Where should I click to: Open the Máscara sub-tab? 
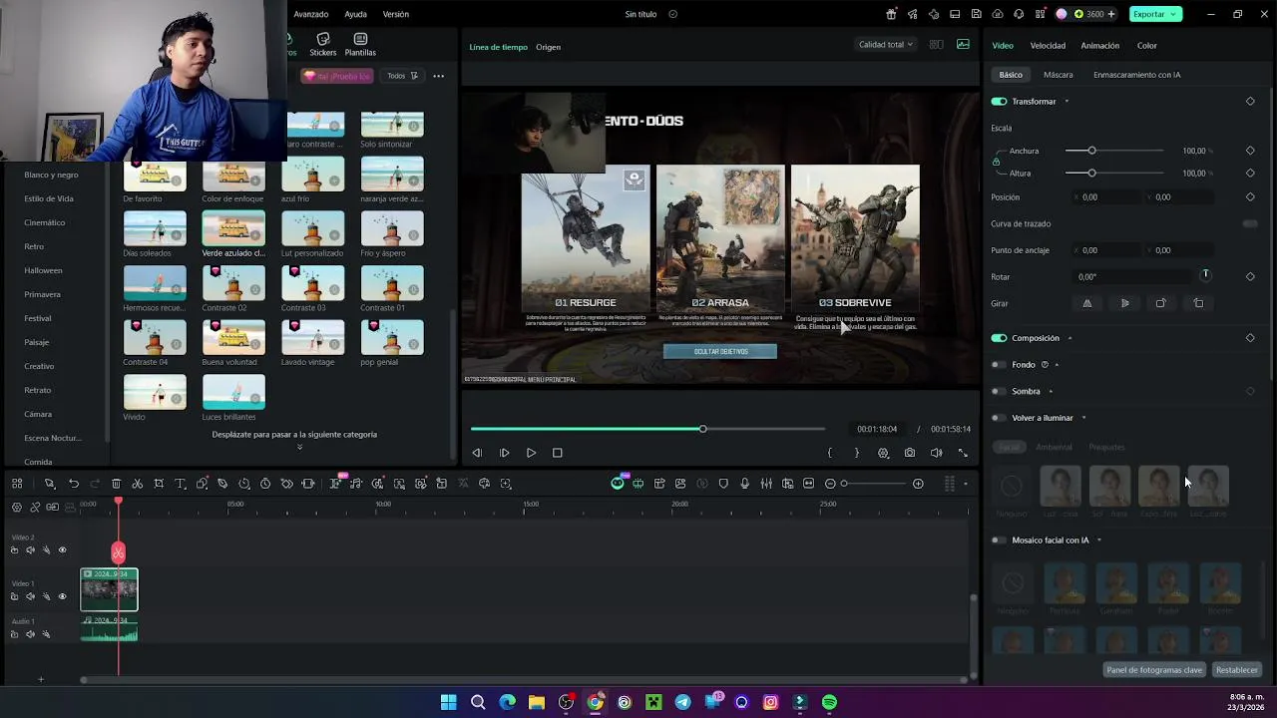coord(1059,75)
